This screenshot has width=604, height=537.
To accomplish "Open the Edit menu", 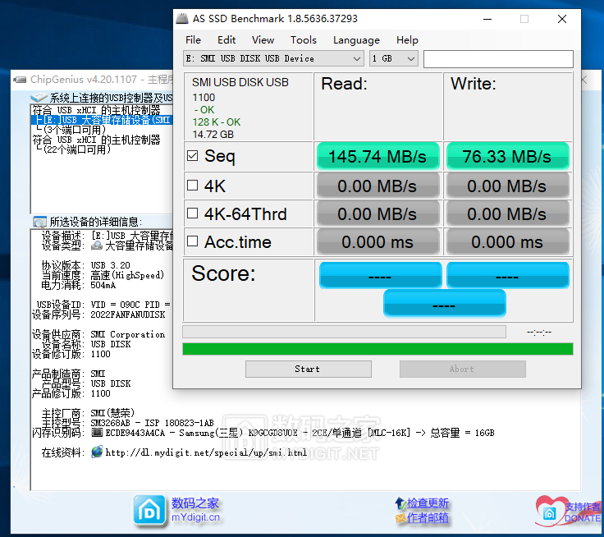I will click(226, 40).
